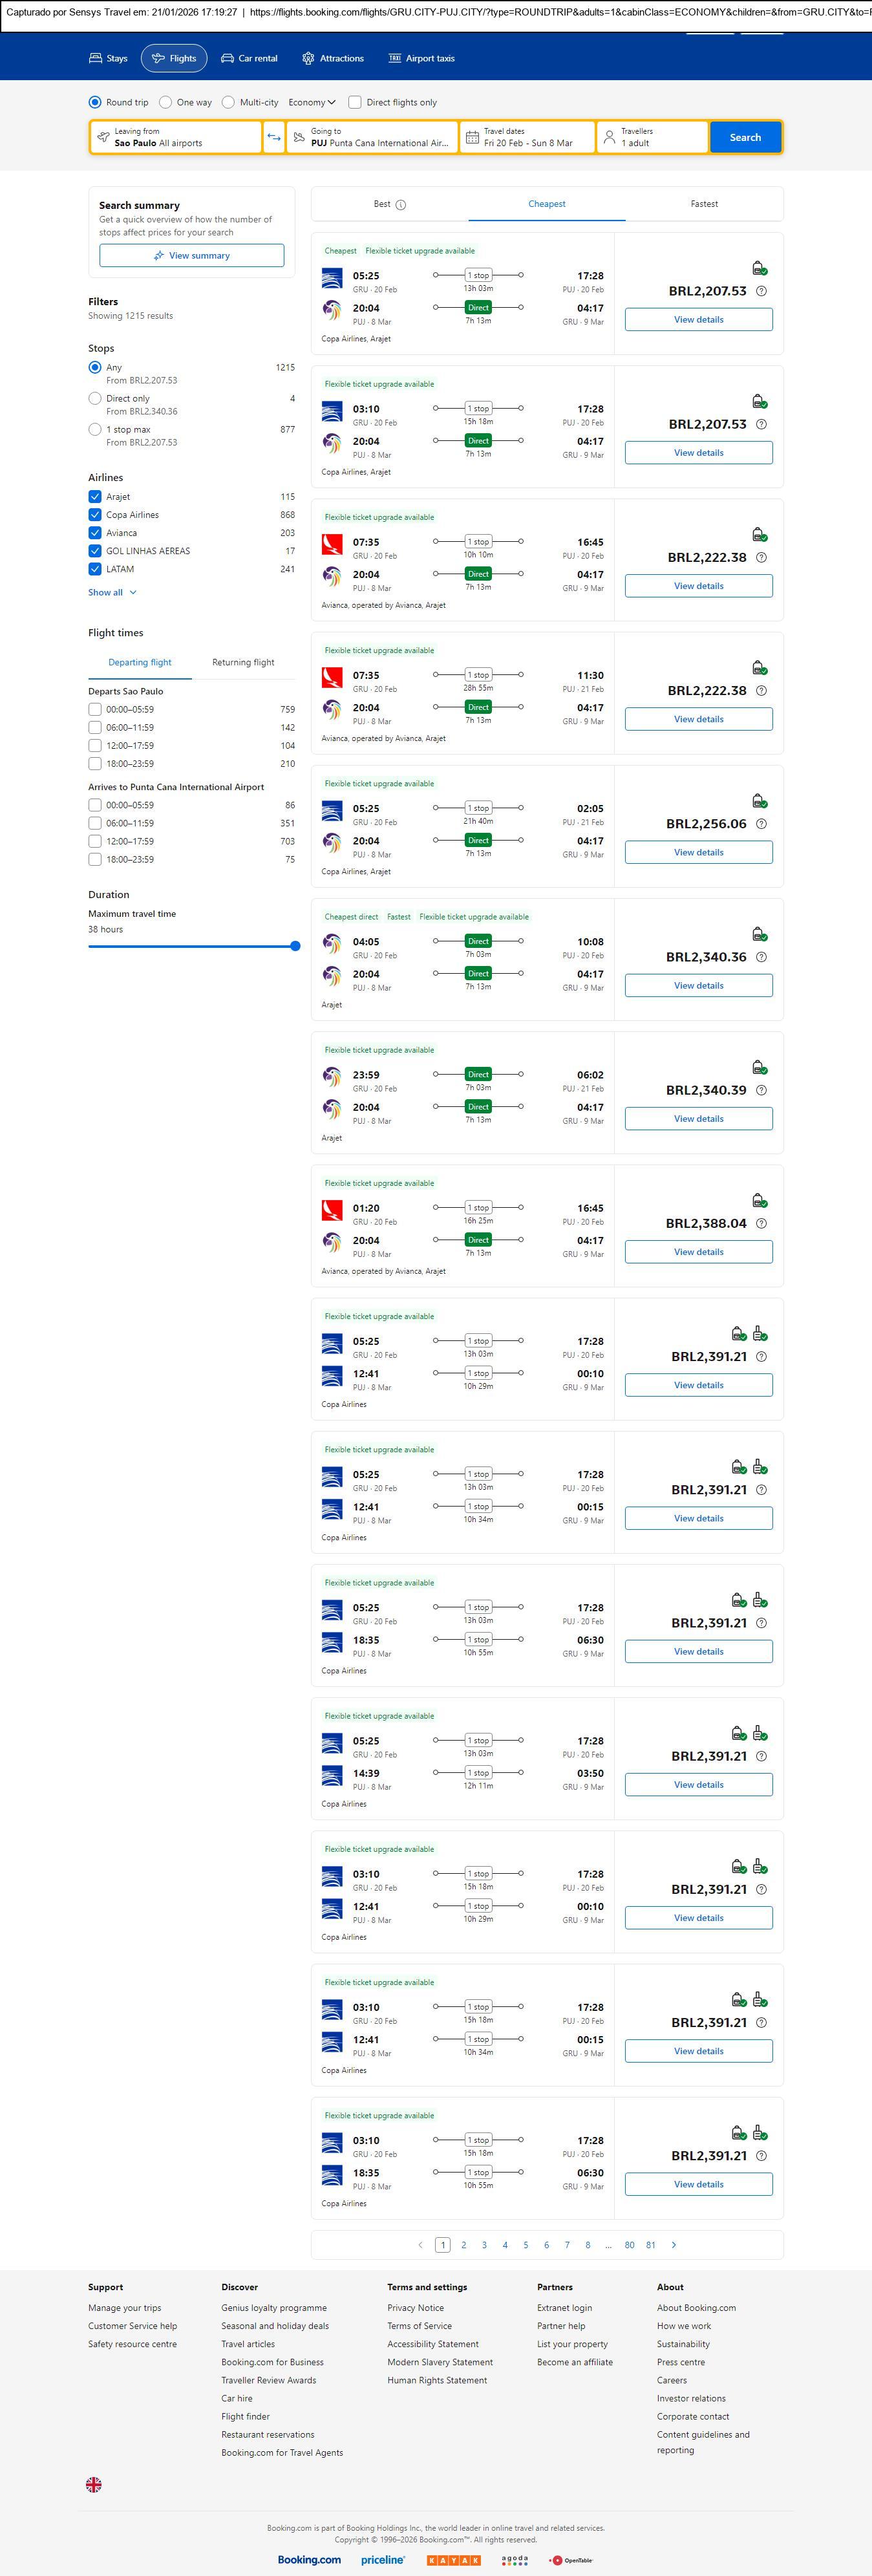
Task: Adjust the Maximum travel time slider handle
Action: pyautogui.click(x=295, y=946)
